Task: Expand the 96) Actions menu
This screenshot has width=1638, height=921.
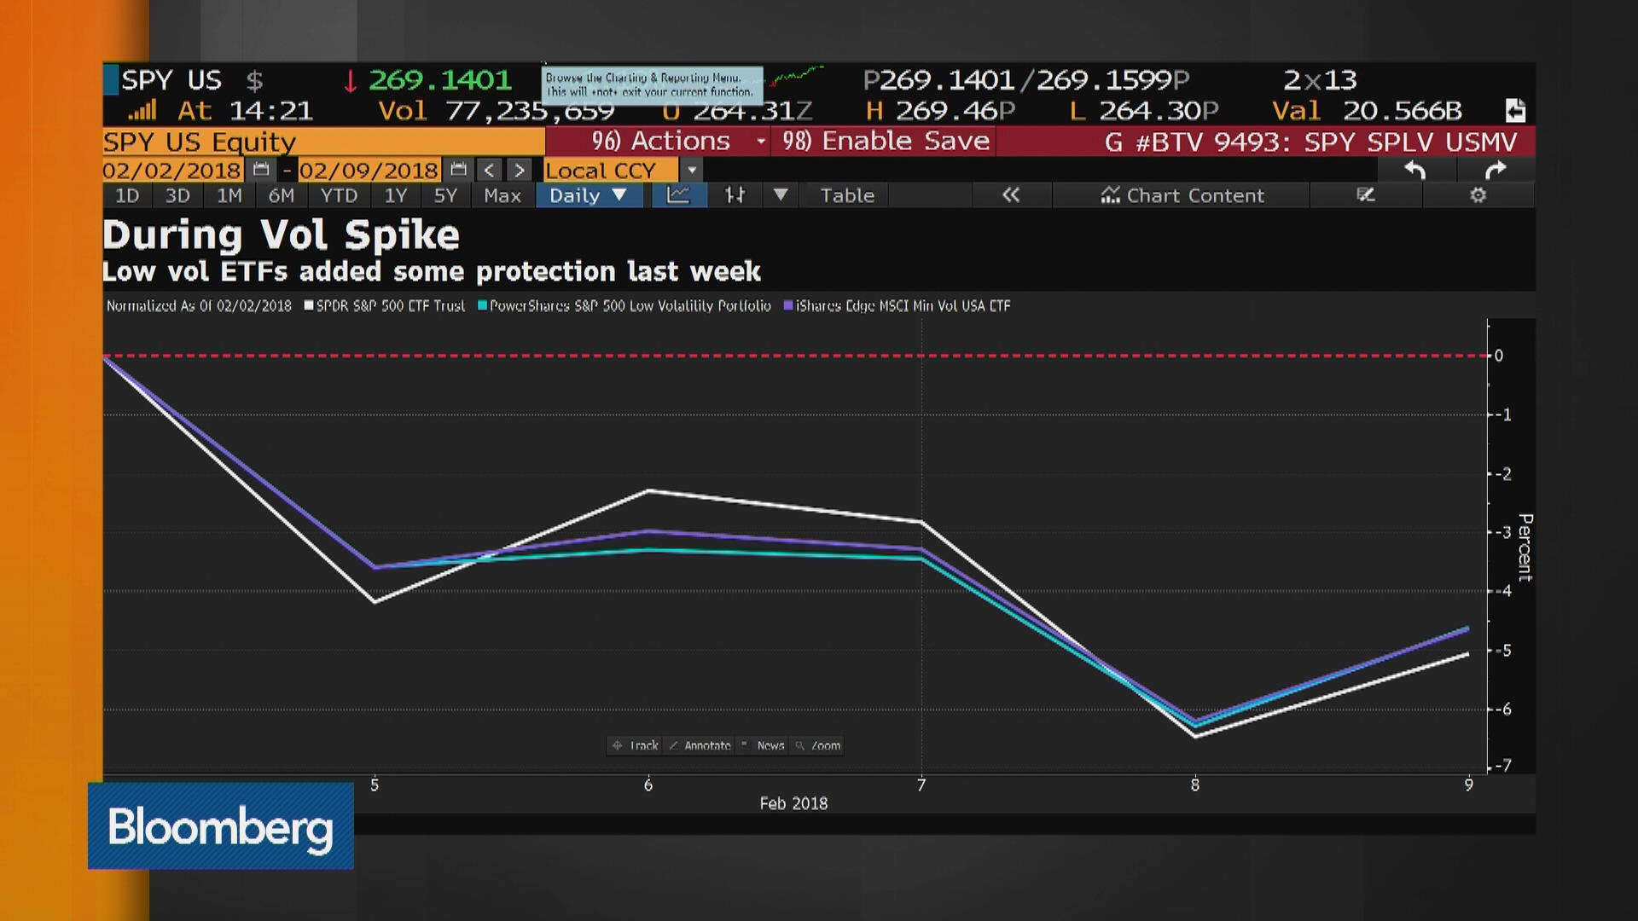Action: (674, 141)
